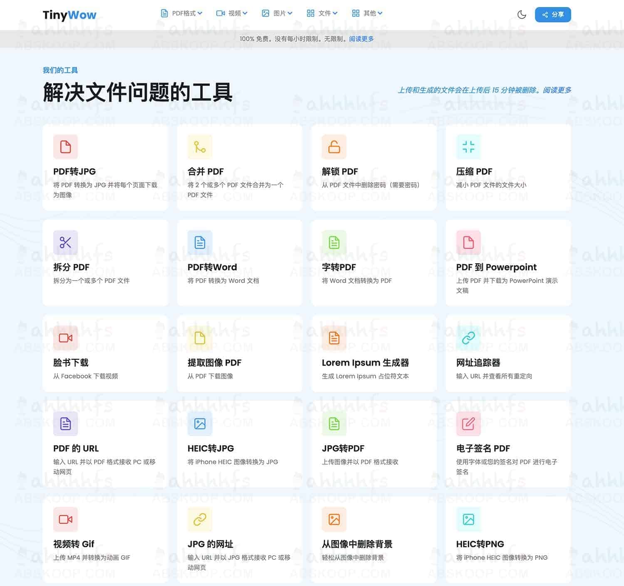Click description 从 Facebook 下载视频
The image size is (624, 586).
tap(86, 376)
